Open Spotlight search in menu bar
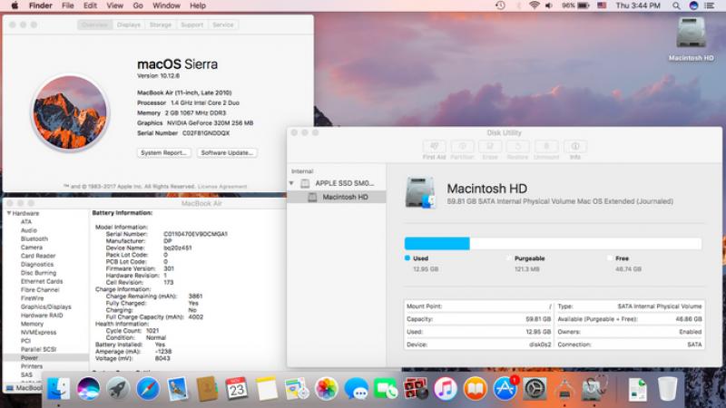Image resolution: width=726 pixels, height=408 pixels. click(x=676, y=5)
